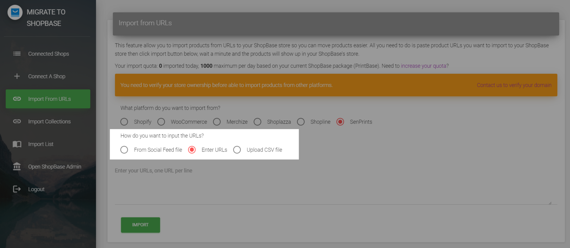
Task: Click the Logout menu item
Action: pos(48,189)
